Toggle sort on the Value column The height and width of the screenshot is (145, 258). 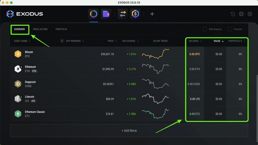point(218,41)
